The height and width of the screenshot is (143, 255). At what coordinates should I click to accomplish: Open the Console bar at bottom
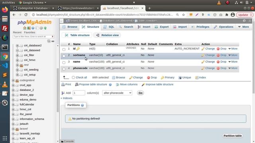pos(67,141)
